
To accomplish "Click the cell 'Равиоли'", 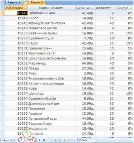I will (51, 113).
